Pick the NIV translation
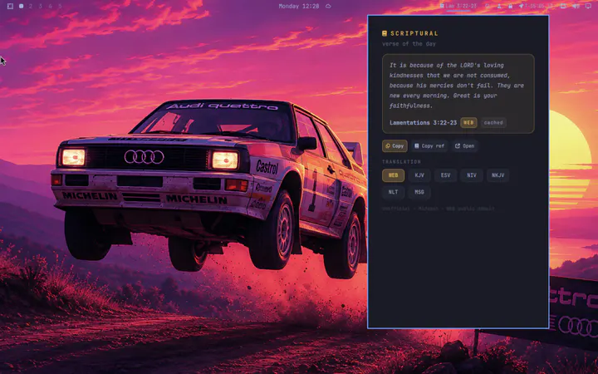This screenshot has width=598, height=374. [x=472, y=175]
